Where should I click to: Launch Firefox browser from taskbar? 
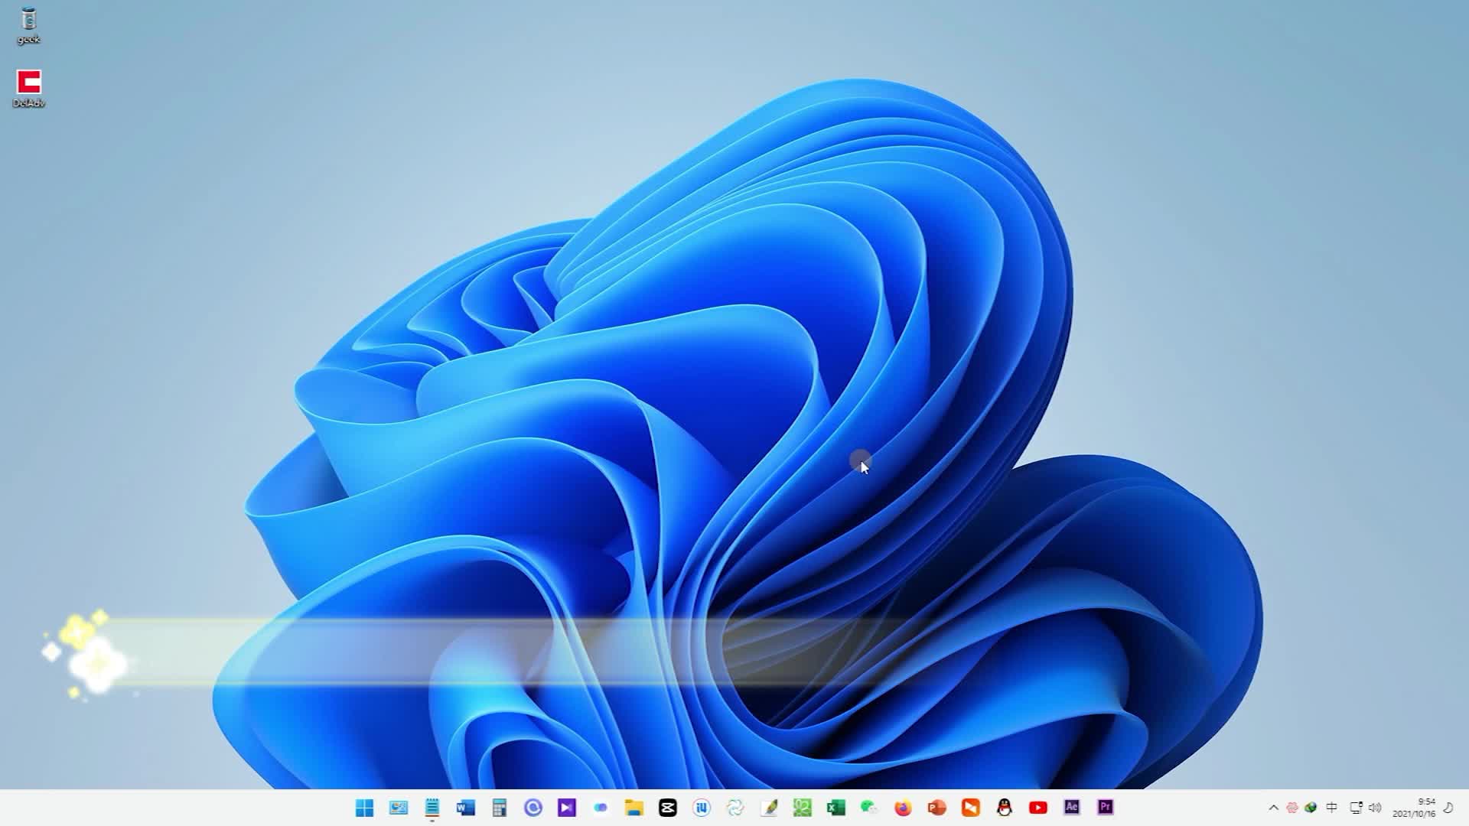coord(903,808)
